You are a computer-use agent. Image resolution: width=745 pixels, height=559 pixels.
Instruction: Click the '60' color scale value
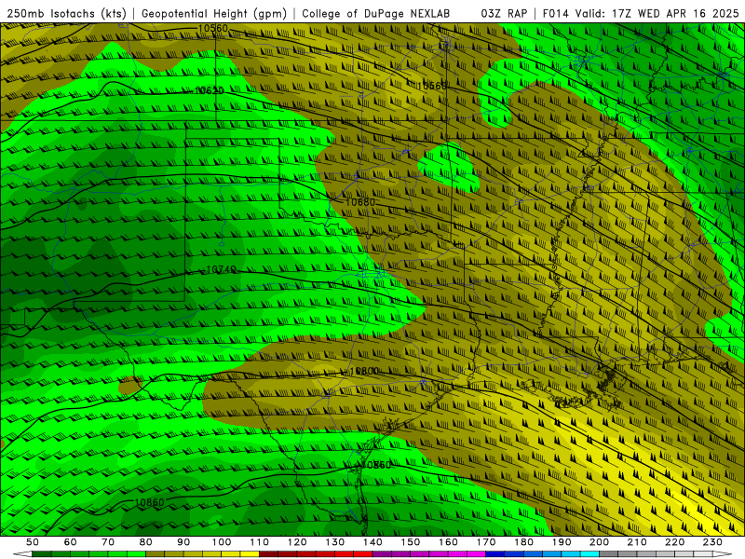tap(71, 542)
